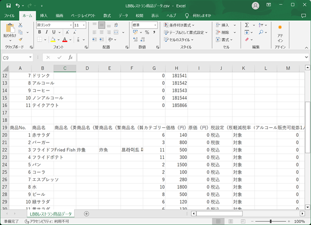Image resolution: width=311 pixels, height=225 pixels.
Task: Click the Insert Function fx icon
Action: 70,58
